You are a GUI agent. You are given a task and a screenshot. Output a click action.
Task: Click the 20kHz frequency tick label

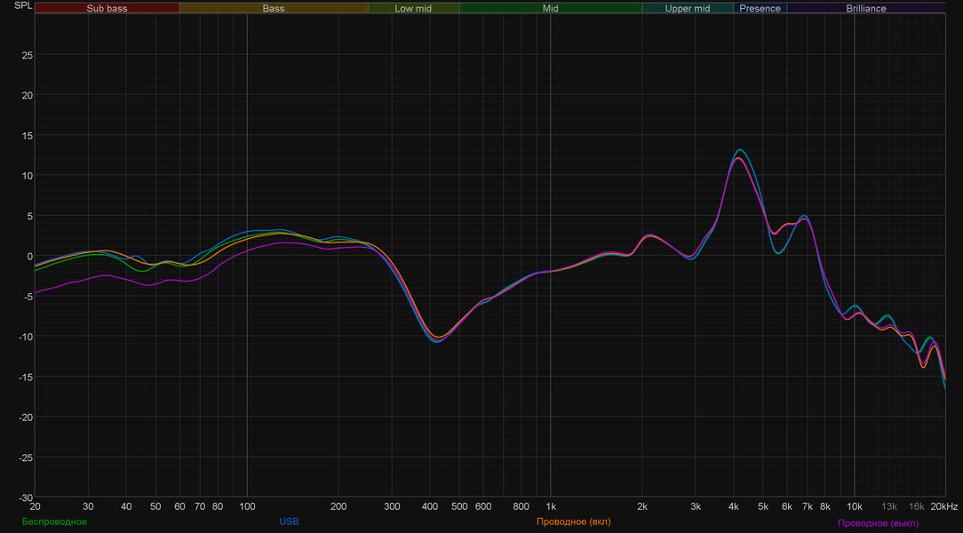pyautogui.click(x=944, y=506)
